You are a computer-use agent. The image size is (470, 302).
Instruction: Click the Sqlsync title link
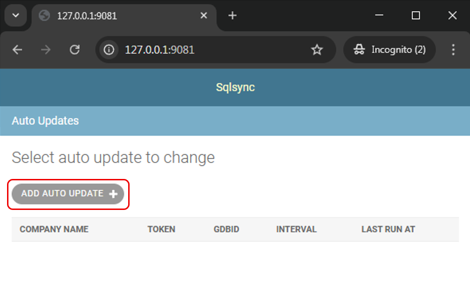tap(235, 87)
